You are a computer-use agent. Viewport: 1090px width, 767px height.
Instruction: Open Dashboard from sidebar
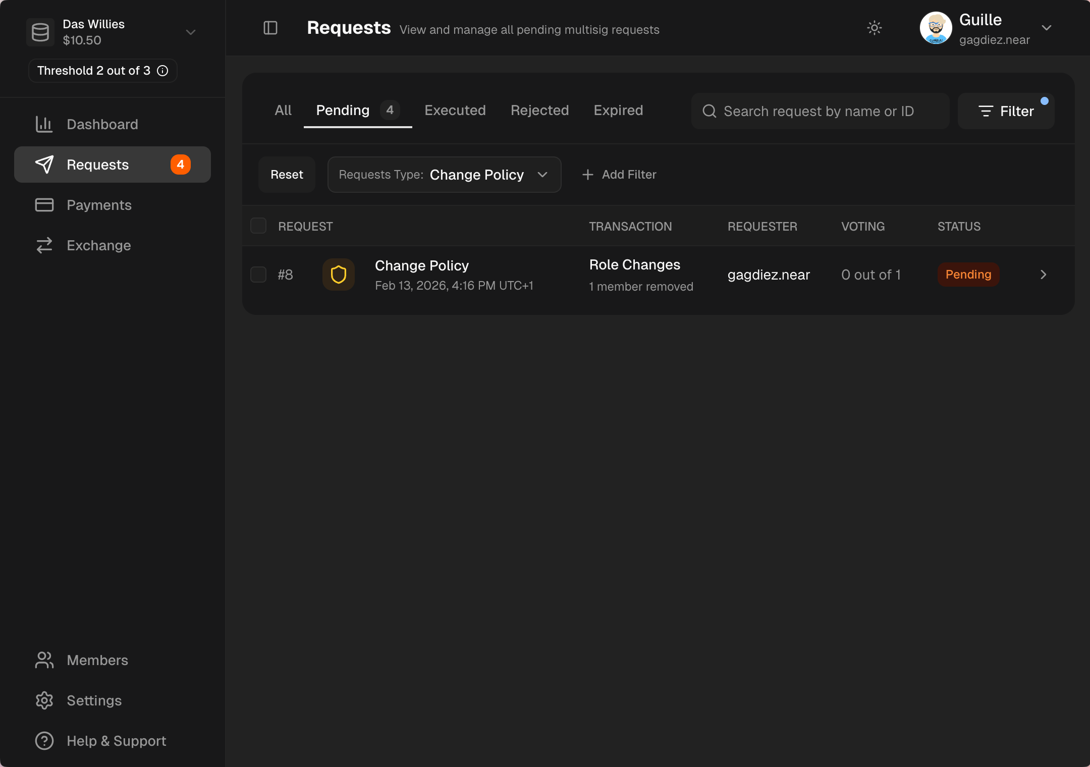pyautogui.click(x=102, y=124)
